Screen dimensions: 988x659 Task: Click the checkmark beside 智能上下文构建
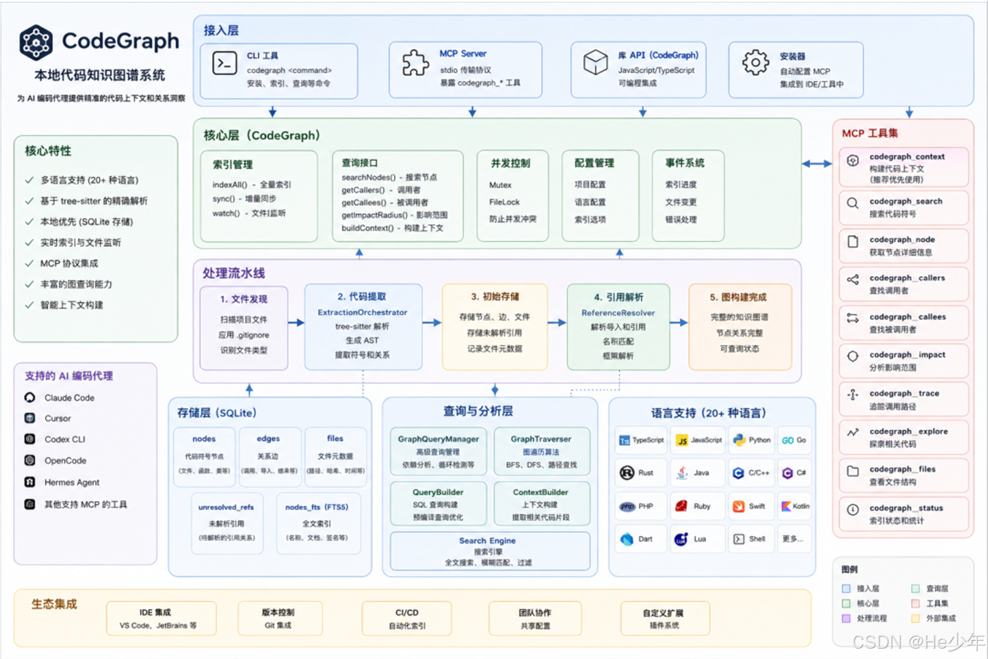click(29, 305)
